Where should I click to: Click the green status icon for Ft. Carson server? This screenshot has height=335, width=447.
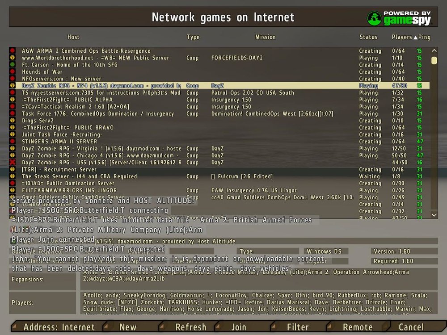point(12,65)
